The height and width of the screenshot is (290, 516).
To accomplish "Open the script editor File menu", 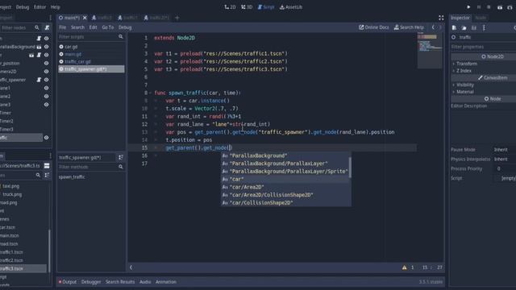I will tap(63, 27).
